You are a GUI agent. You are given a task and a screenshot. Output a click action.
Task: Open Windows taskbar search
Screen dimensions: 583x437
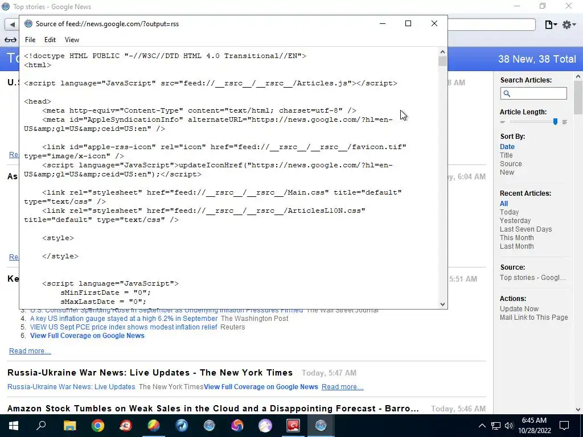pos(41,426)
